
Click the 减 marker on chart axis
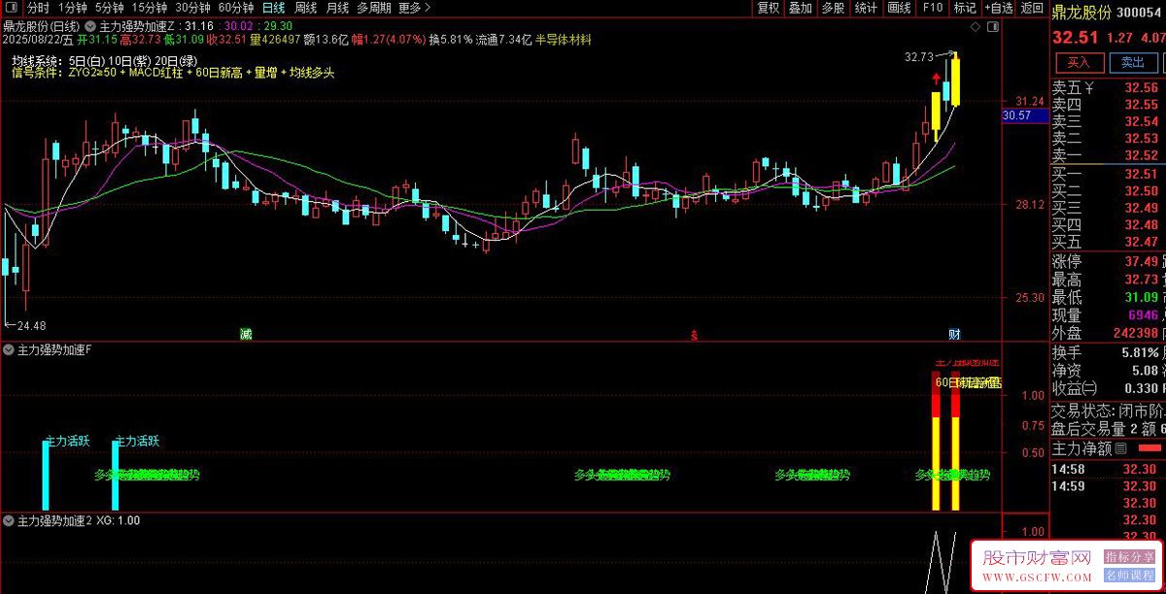(246, 334)
